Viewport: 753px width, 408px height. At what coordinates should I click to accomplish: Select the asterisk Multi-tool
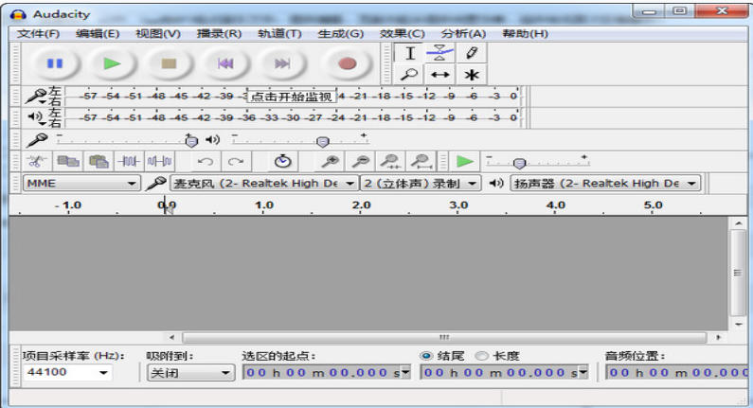click(x=470, y=75)
